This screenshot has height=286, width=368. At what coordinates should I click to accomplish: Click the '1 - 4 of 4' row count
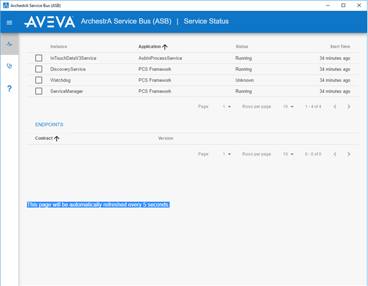[313, 107]
